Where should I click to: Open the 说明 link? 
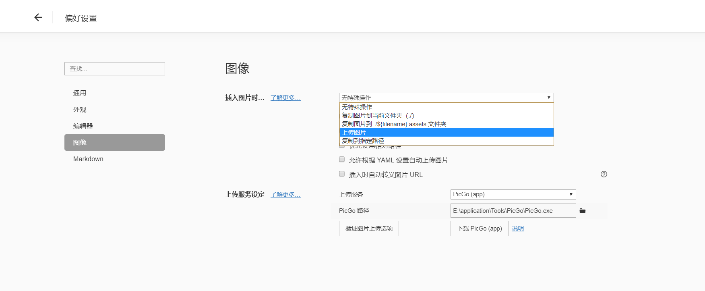(x=517, y=229)
